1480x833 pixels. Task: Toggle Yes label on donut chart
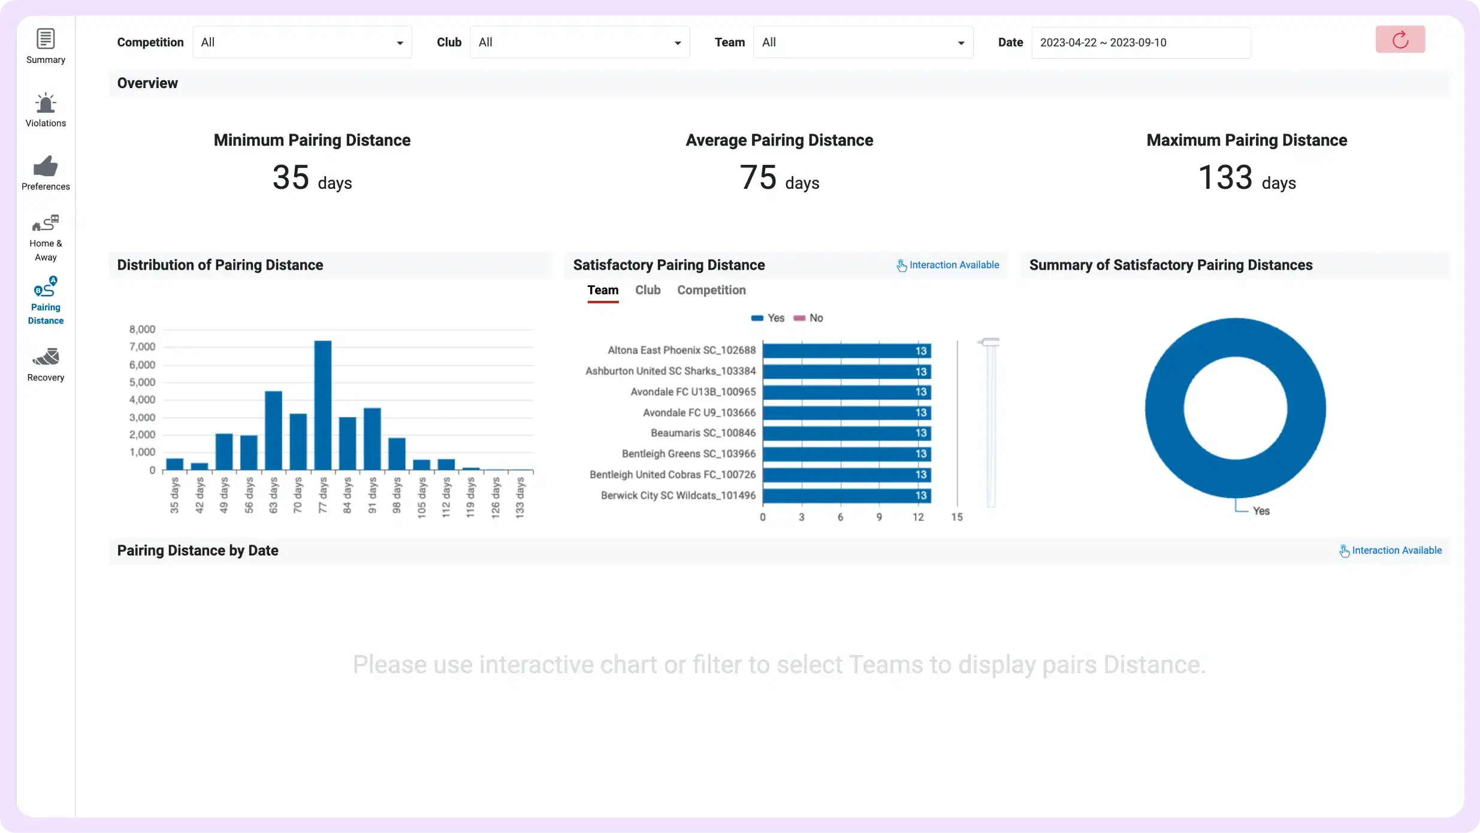point(1261,511)
